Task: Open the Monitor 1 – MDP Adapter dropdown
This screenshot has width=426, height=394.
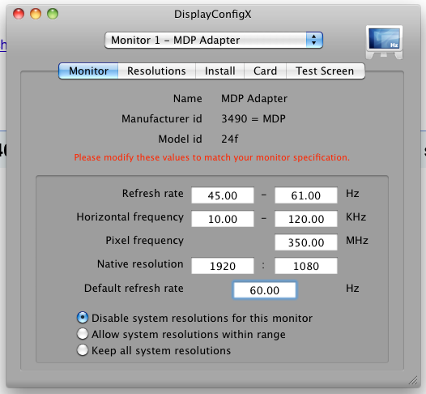Action: (x=214, y=41)
